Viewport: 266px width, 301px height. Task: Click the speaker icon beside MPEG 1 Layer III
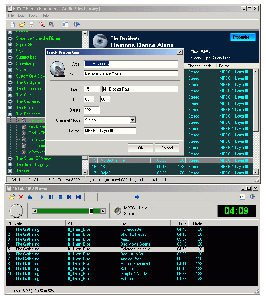(117, 211)
